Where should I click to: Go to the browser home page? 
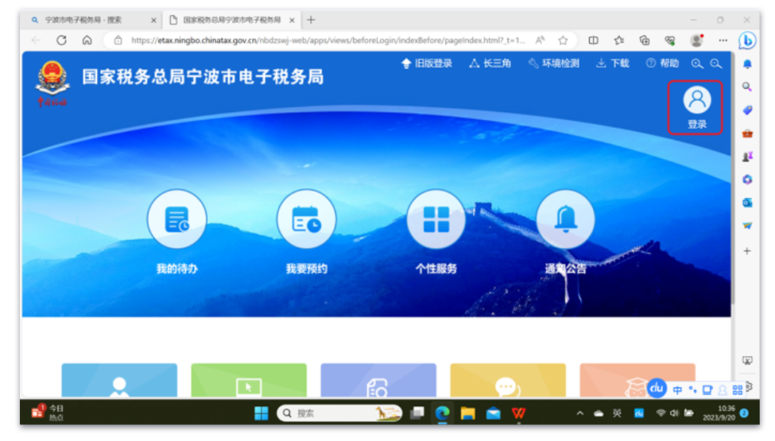pos(87,40)
